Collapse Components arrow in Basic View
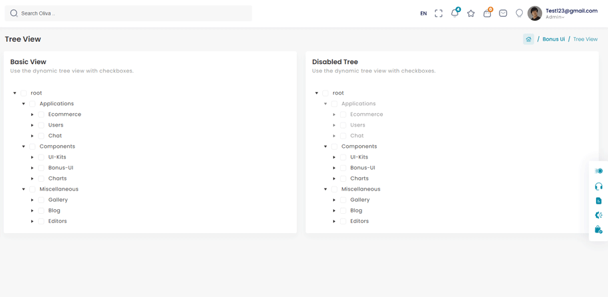The image size is (608, 297). 24,147
